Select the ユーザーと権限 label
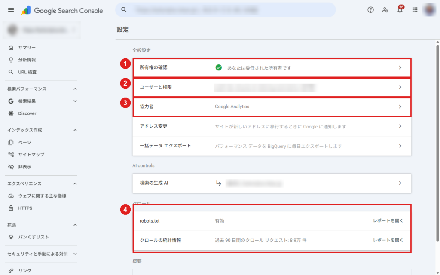Image resolution: width=440 pixels, height=275 pixels. 156,87
